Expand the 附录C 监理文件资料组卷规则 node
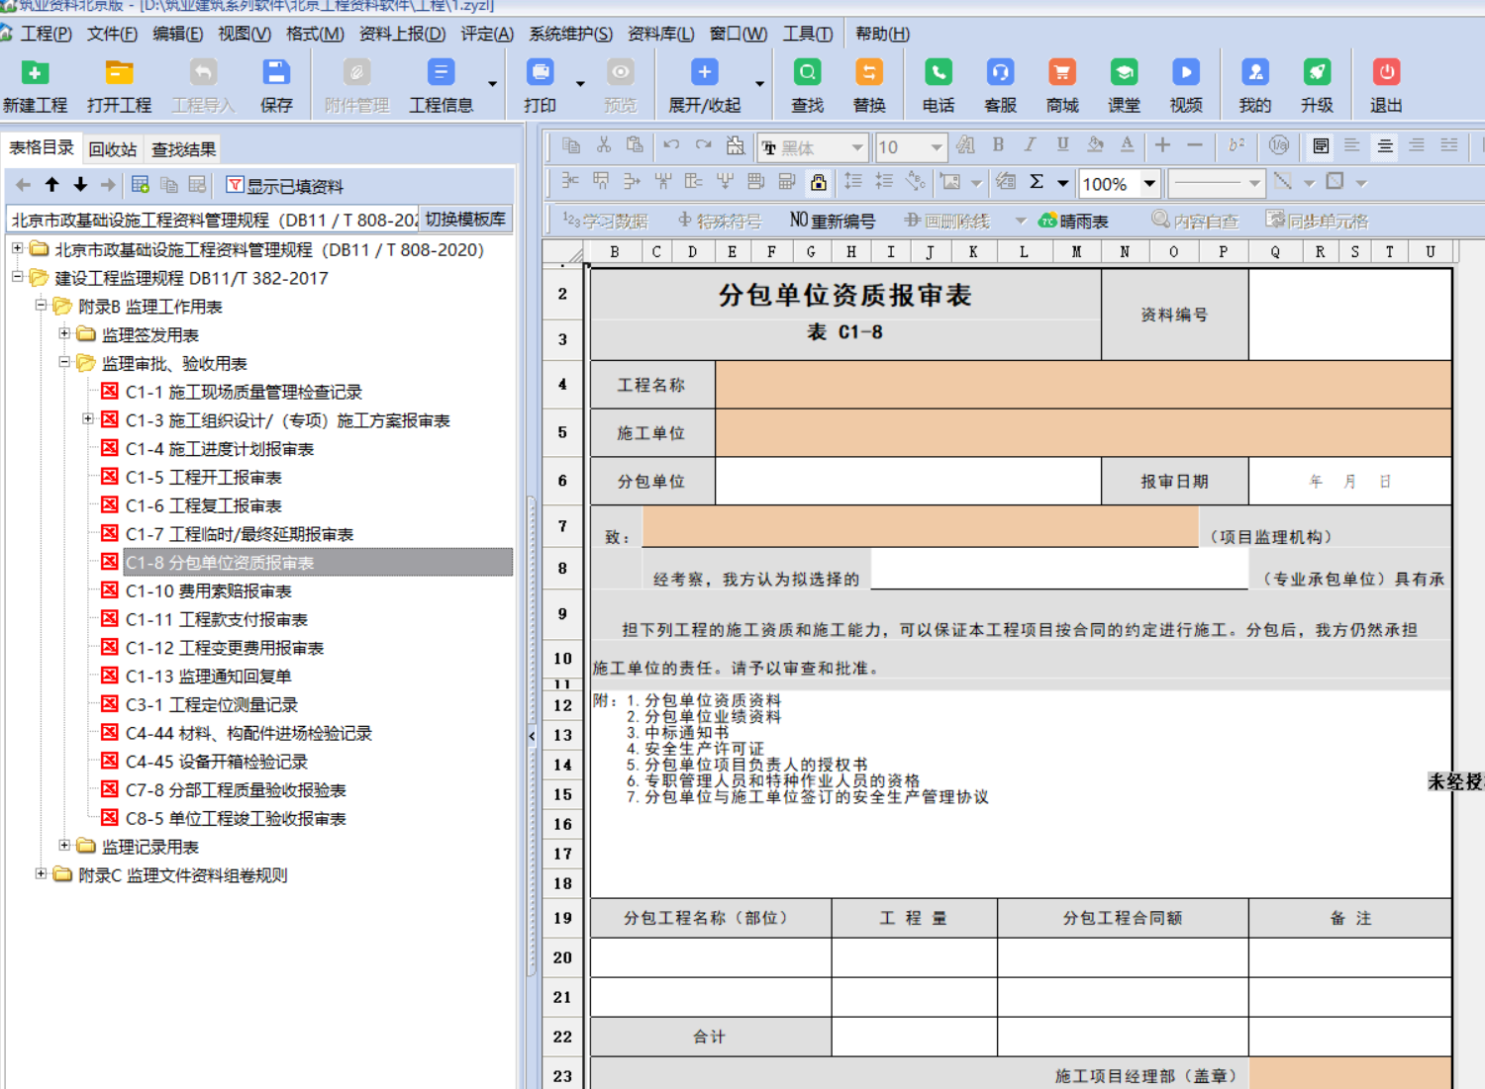The width and height of the screenshot is (1485, 1089). (x=41, y=874)
